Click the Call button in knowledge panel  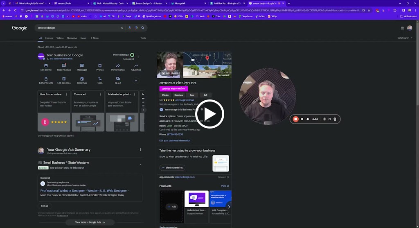tap(205, 95)
